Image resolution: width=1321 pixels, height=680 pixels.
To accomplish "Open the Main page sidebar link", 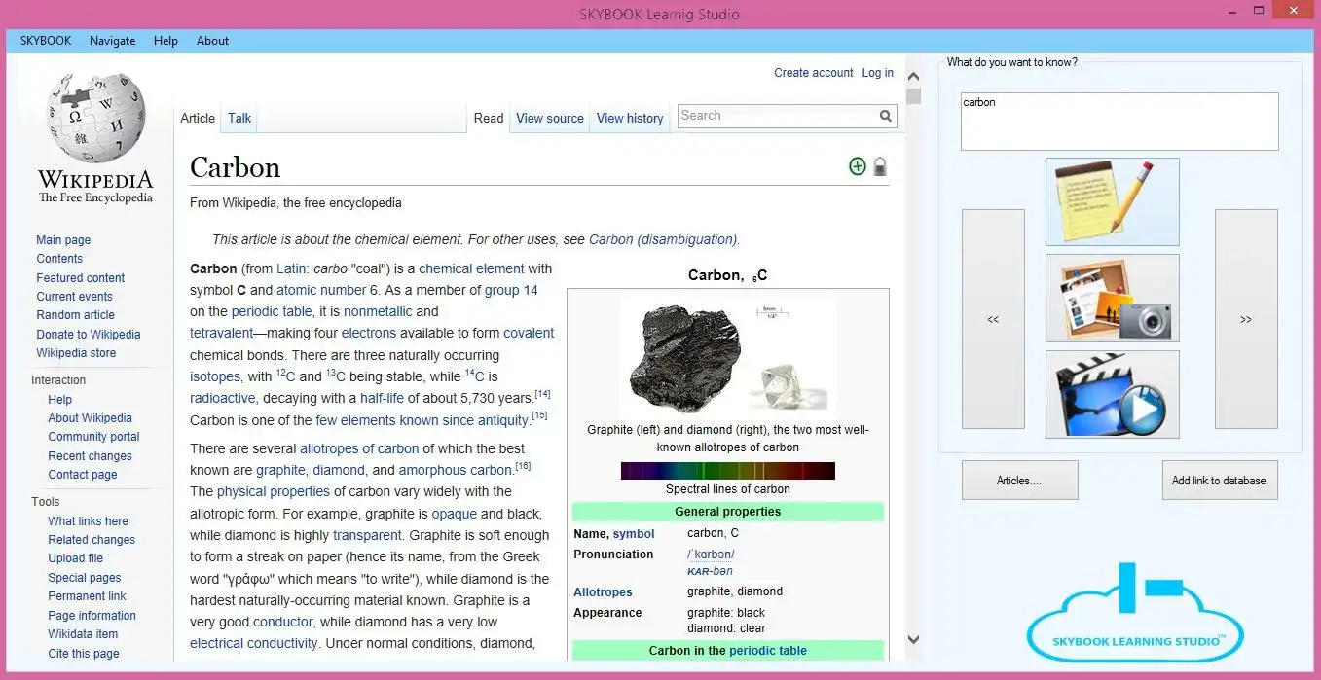I will [63, 240].
